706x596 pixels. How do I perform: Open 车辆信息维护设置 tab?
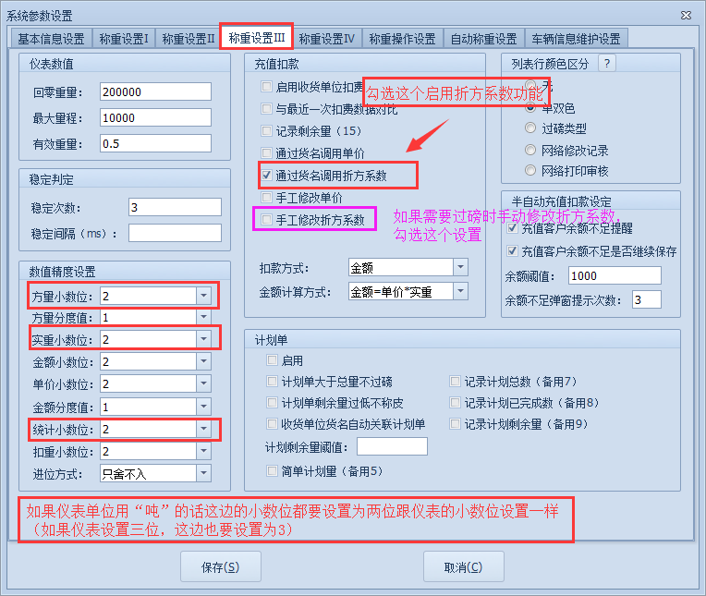pyautogui.click(x=577, y=39)
